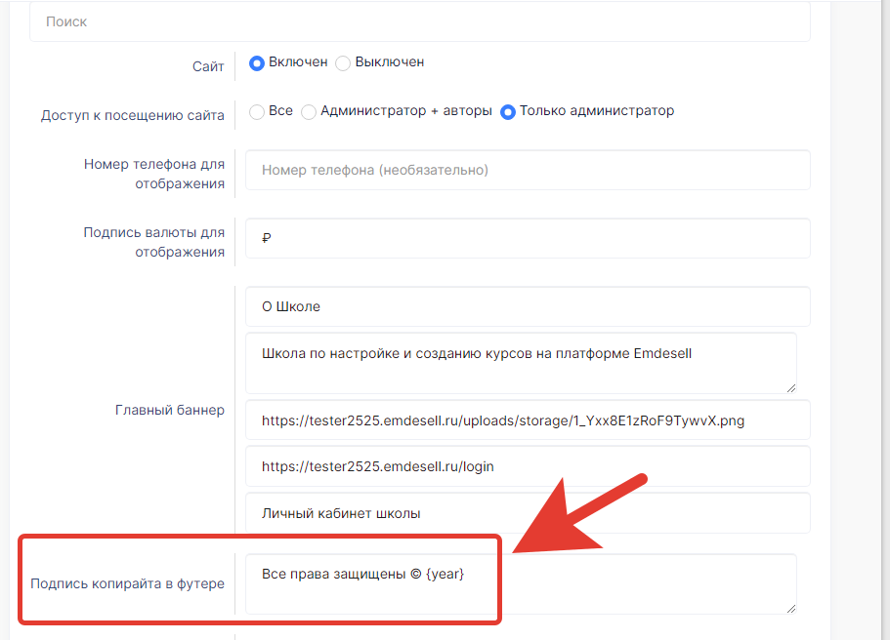Image resolution: width=890 pixels, height=640 pixels.
Task: Click the Номер телефона для отображения label
Action: click(x=153, y=174)
